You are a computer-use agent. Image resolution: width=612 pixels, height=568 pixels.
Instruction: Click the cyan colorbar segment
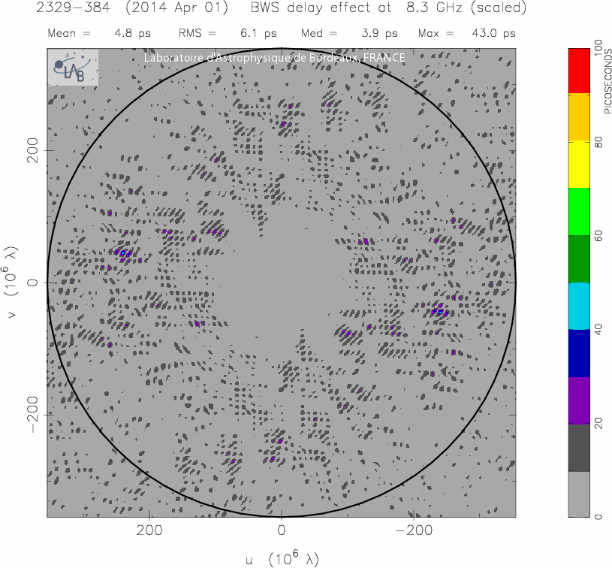pyautogui.click(x=579, y=307)
